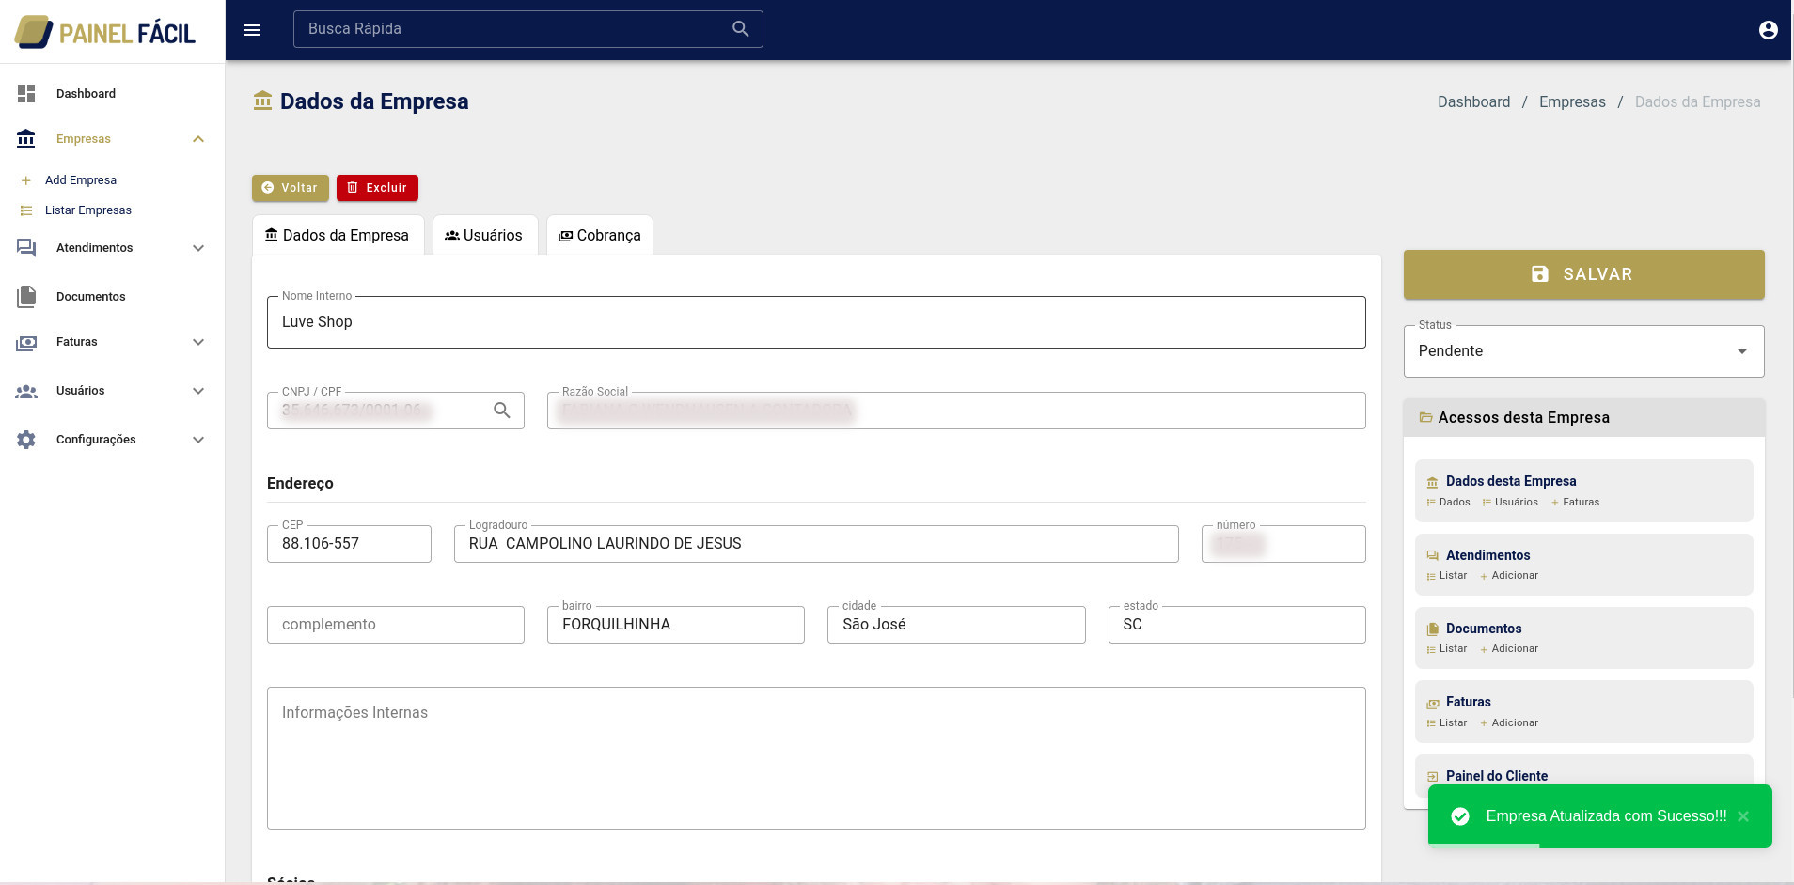The height and width of the screenshot is (885, 1794).
Task: Click the Voltar button
Action: pyautogui.click(x=291, y=188)
